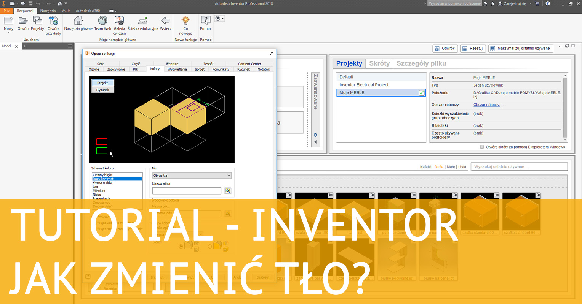Viewport: 582px width, 304px height.
Task: Open the Obszar roboczy link
Action: tap(487, 104)
